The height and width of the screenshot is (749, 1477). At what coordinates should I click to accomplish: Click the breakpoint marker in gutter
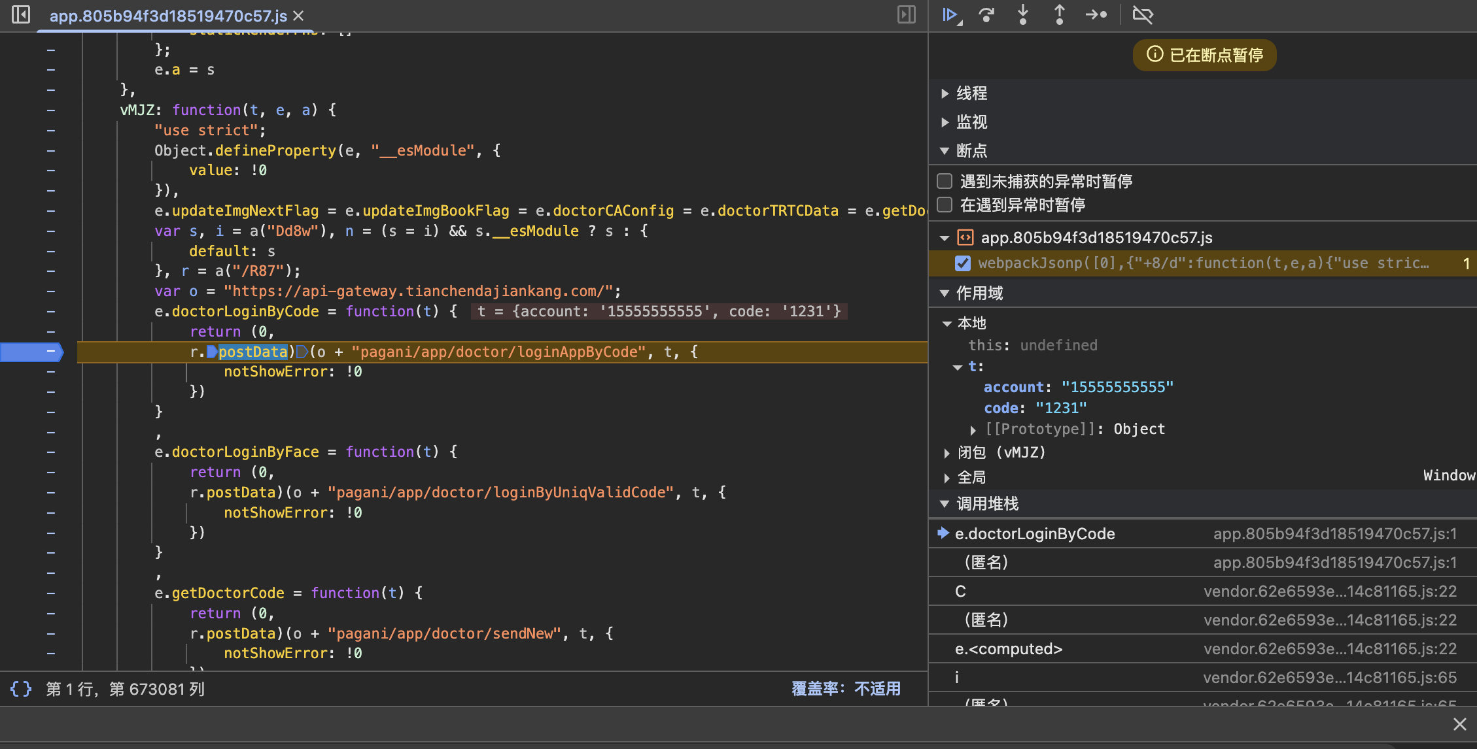(x=31, y=352)
